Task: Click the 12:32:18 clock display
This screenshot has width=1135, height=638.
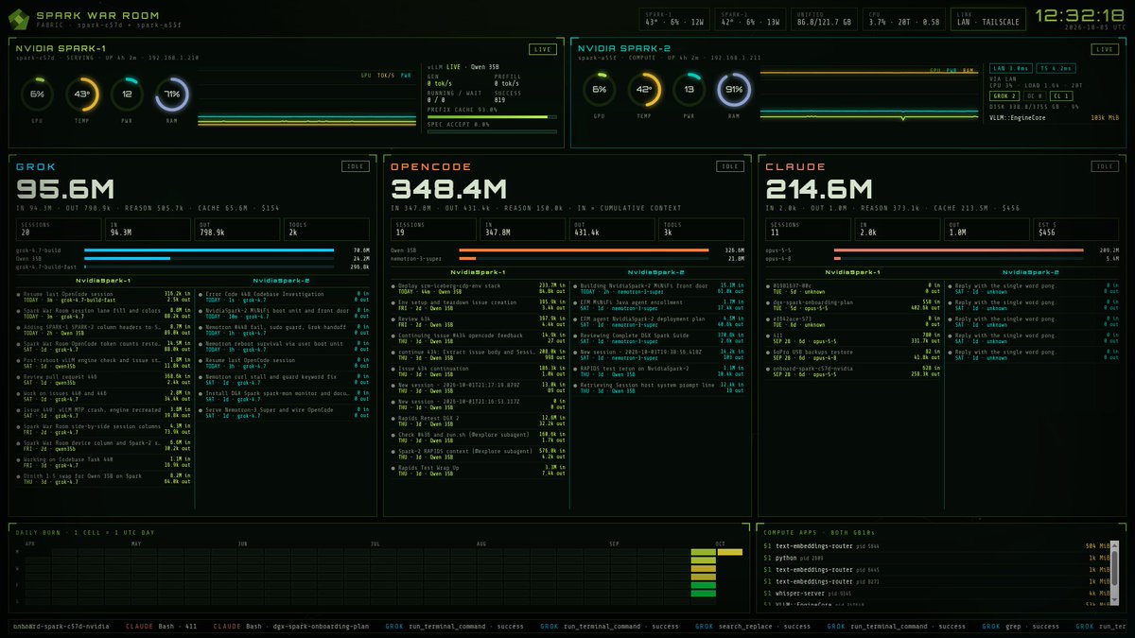Action: click(x=1078, y=16)
